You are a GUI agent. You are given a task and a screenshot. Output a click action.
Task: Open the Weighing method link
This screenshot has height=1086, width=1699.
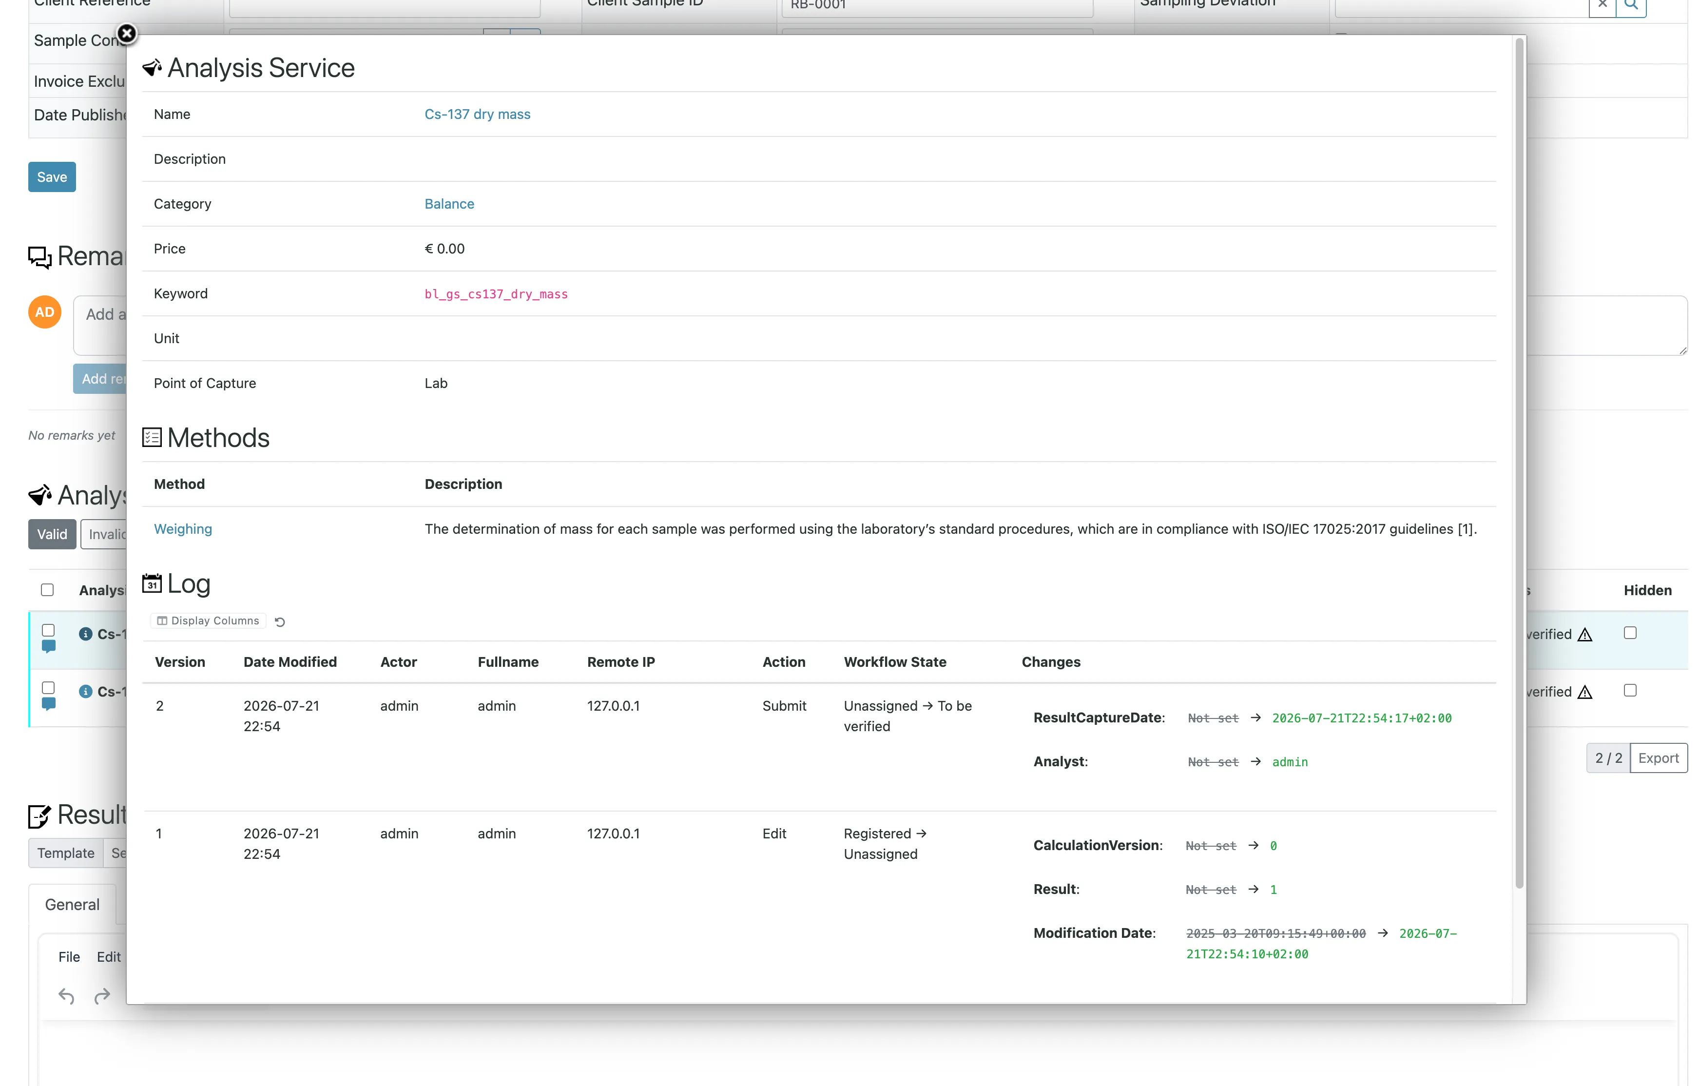(x=183, y=529)
